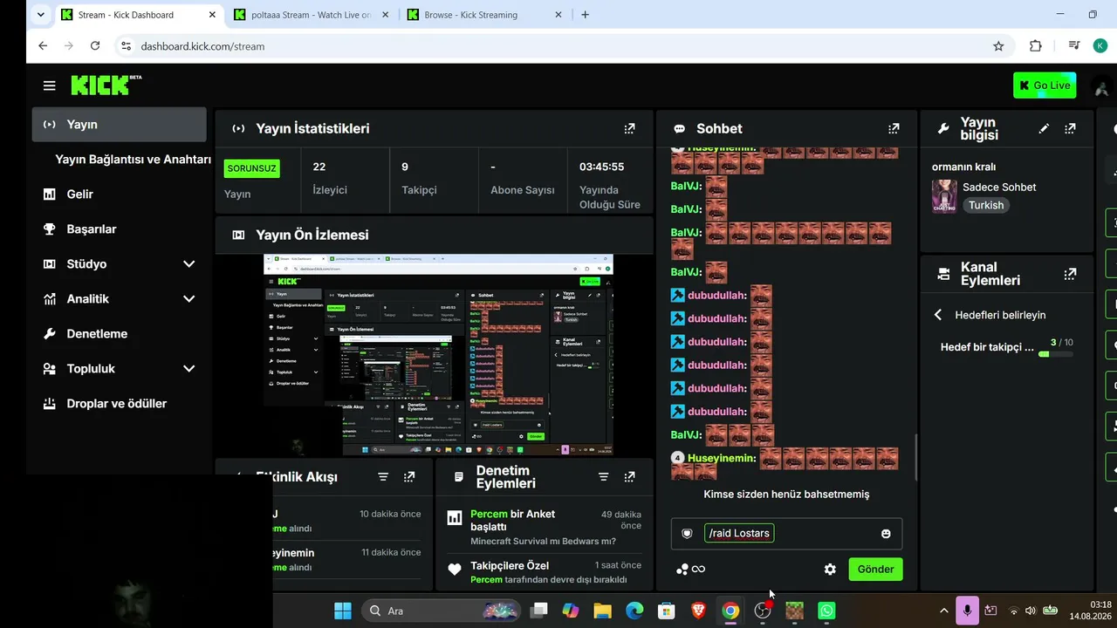Open the emoji picker in chat
1117x628 pixels.
tap(886, 534)
